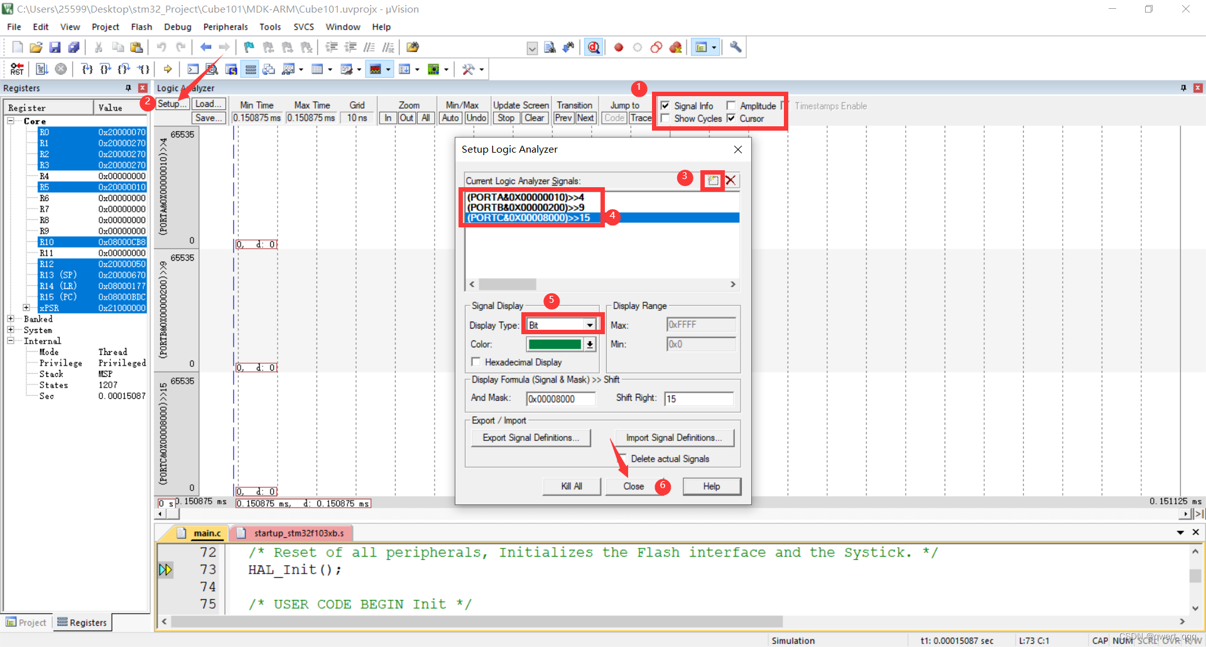Viewport: 1206px width, 647px height.
Task: Open the Peripherals menu
Action: click(225, 27)
